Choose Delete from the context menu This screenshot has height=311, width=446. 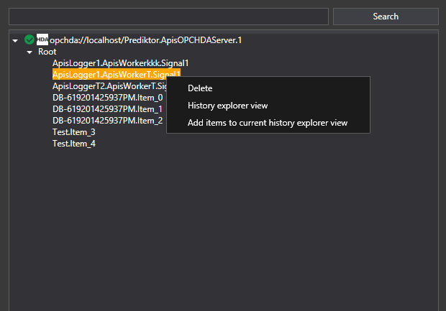point(200,88)
